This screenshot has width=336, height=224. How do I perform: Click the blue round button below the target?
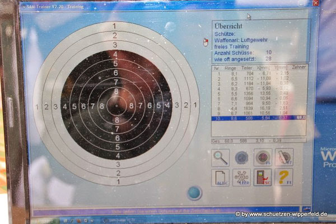(x=194, y=193)
